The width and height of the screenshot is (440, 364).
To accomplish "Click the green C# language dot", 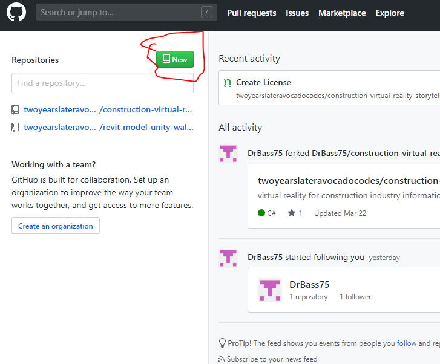I will coord(261,213).
